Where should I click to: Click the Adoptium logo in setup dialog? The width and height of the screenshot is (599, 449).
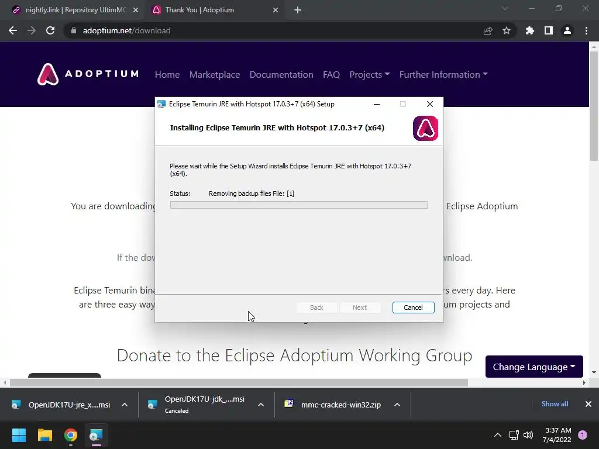point(425,128)
